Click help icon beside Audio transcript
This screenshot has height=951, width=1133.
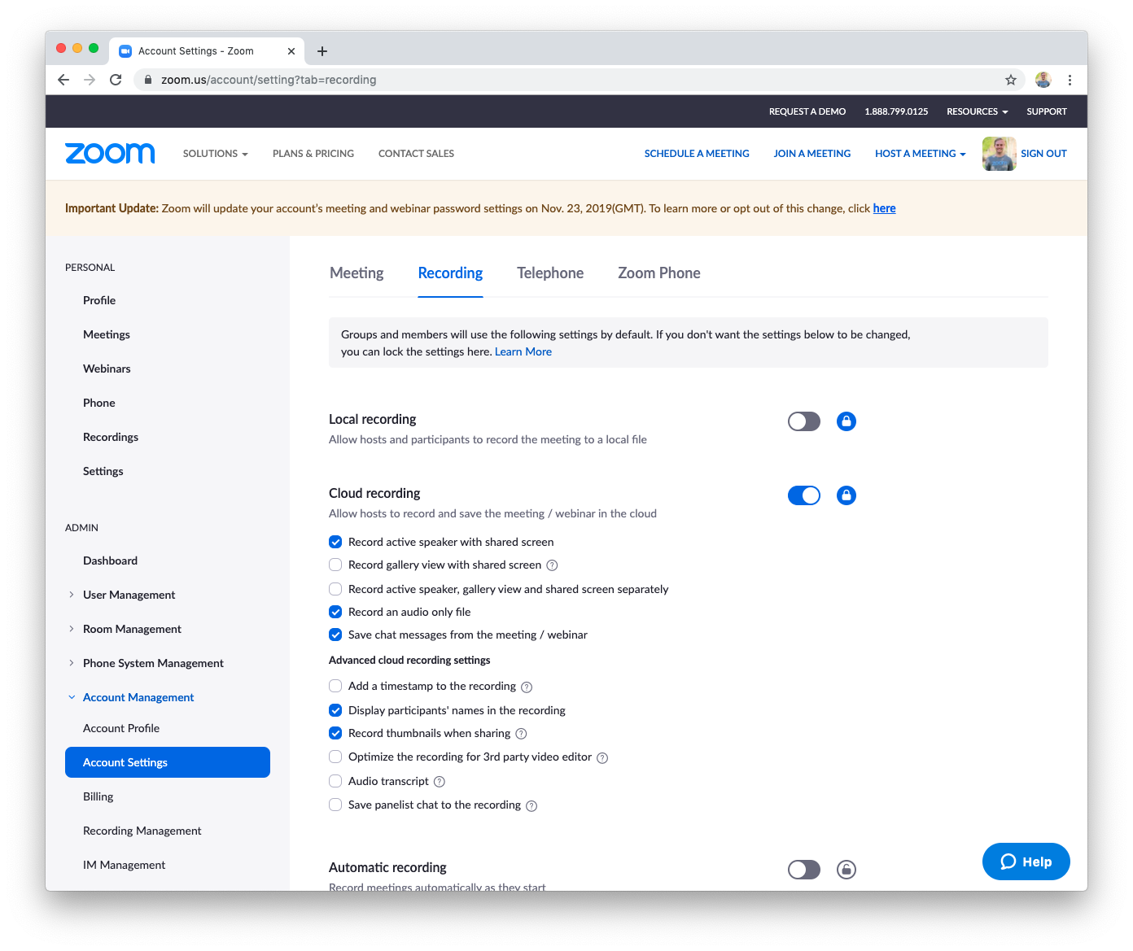(x=440, y=782)
